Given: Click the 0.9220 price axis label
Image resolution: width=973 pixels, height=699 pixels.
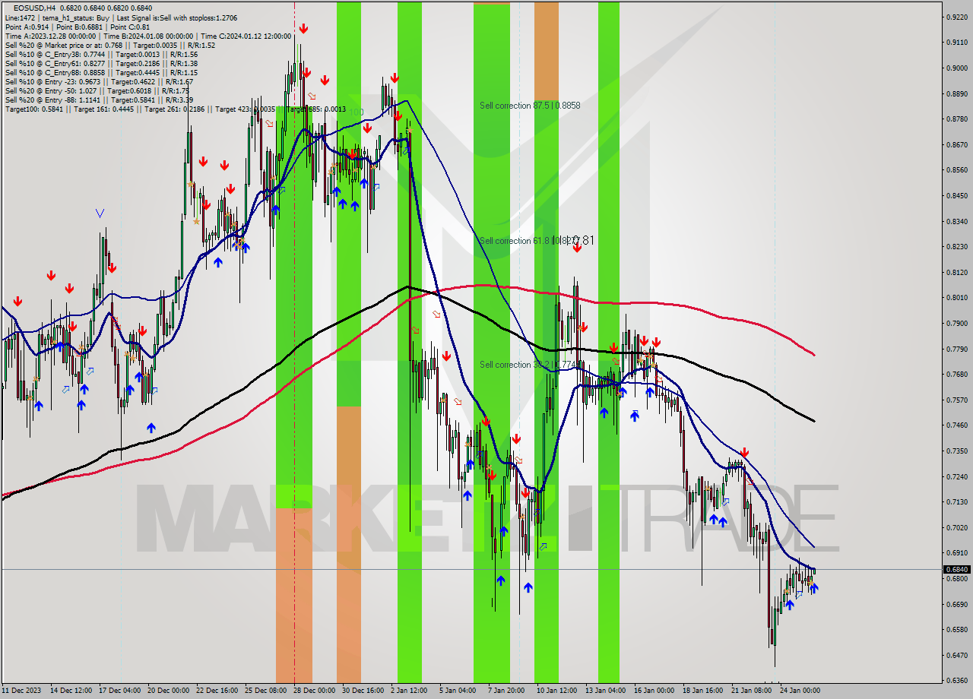Looking at the screenshot, I should point(957,17).
